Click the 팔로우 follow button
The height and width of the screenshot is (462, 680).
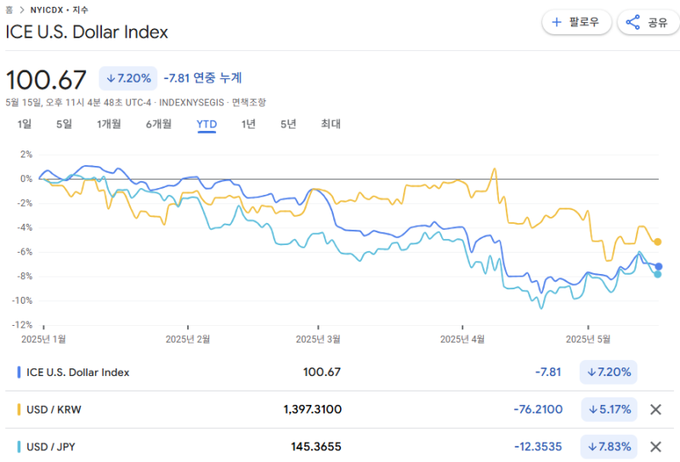576,22
